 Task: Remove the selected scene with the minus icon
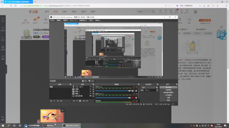coord(54,101)
